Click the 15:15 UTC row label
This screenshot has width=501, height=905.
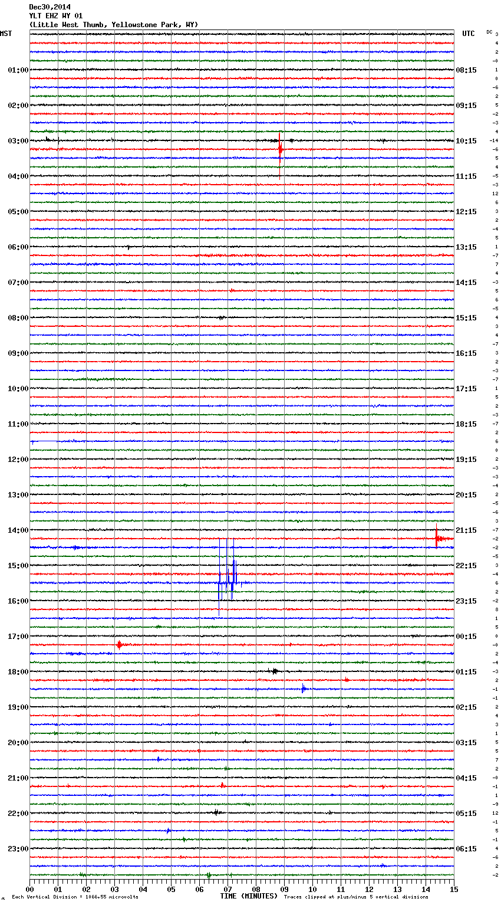(x=466, y=318)
